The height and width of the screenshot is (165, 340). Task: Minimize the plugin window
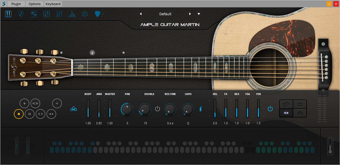(x=329, y=4)
